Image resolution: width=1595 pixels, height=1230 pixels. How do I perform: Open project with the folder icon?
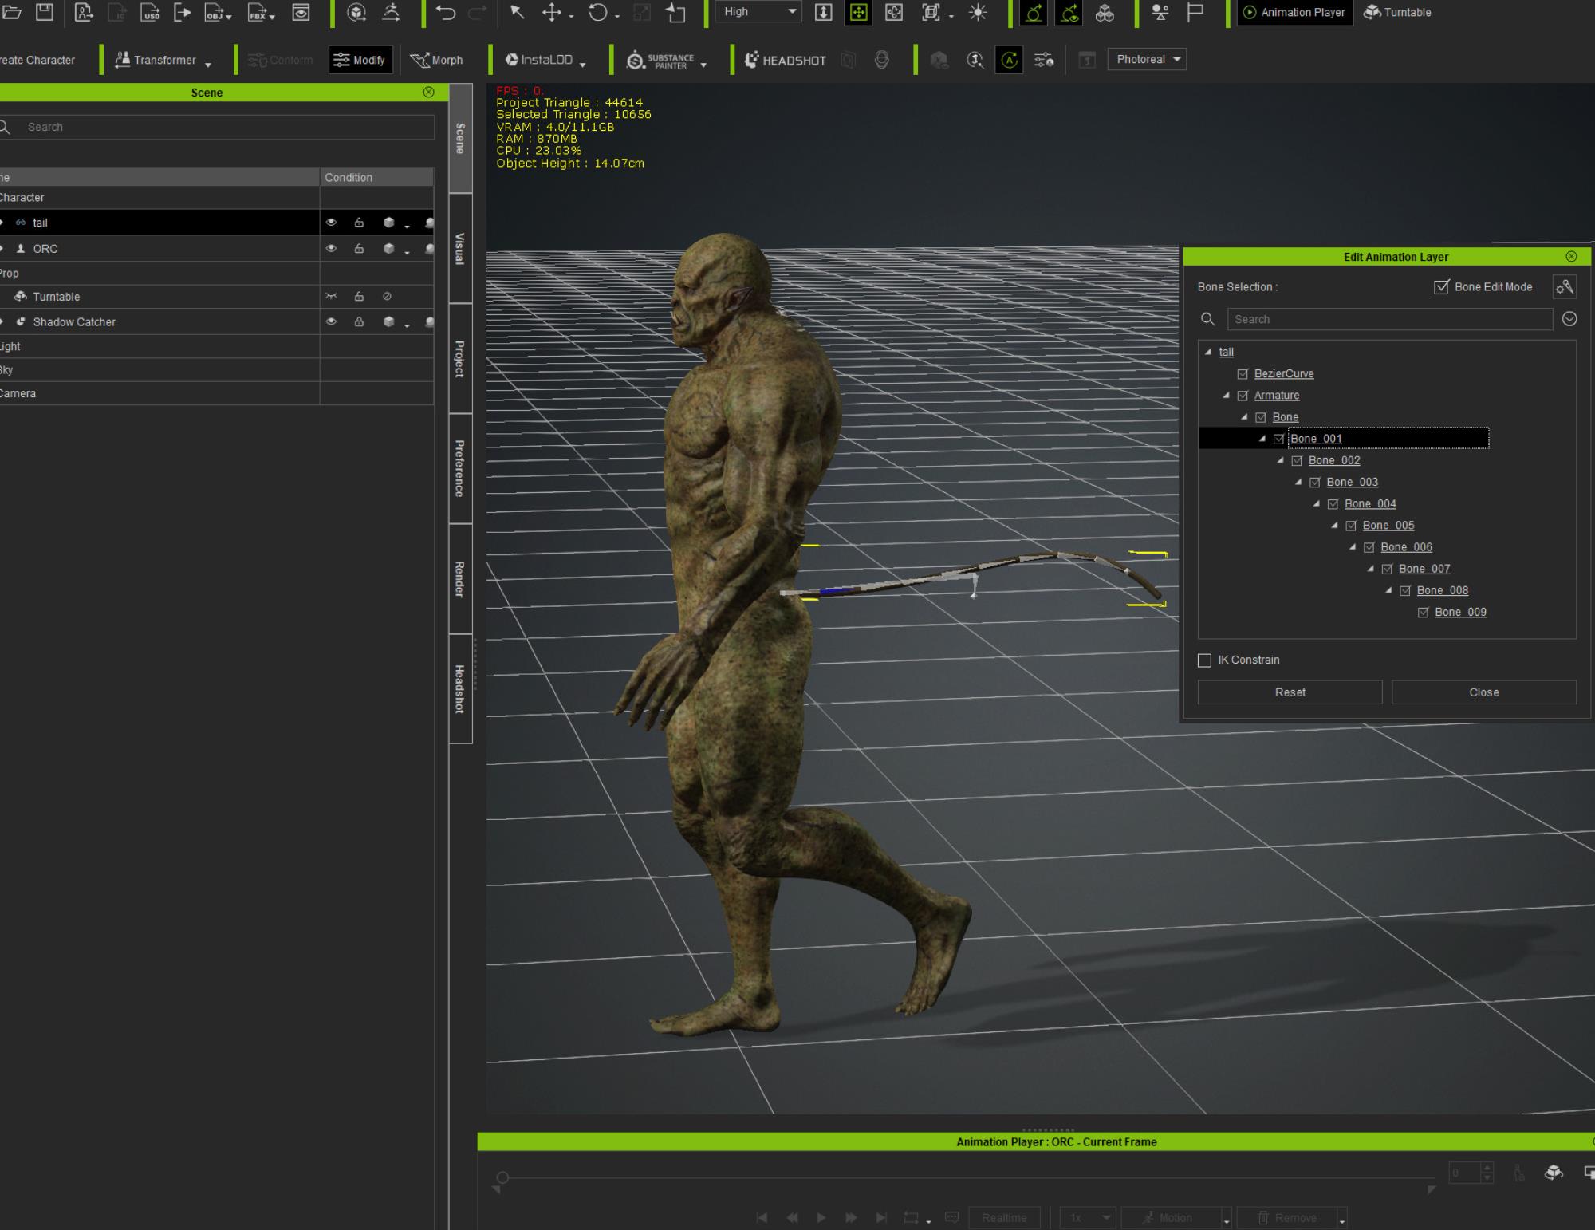[x=11, y=12]
